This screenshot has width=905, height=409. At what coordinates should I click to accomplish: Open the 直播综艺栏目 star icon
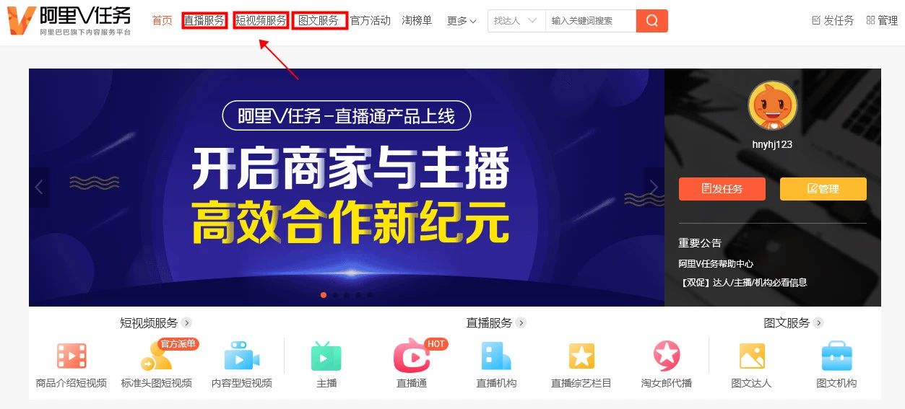click(581, 356)
